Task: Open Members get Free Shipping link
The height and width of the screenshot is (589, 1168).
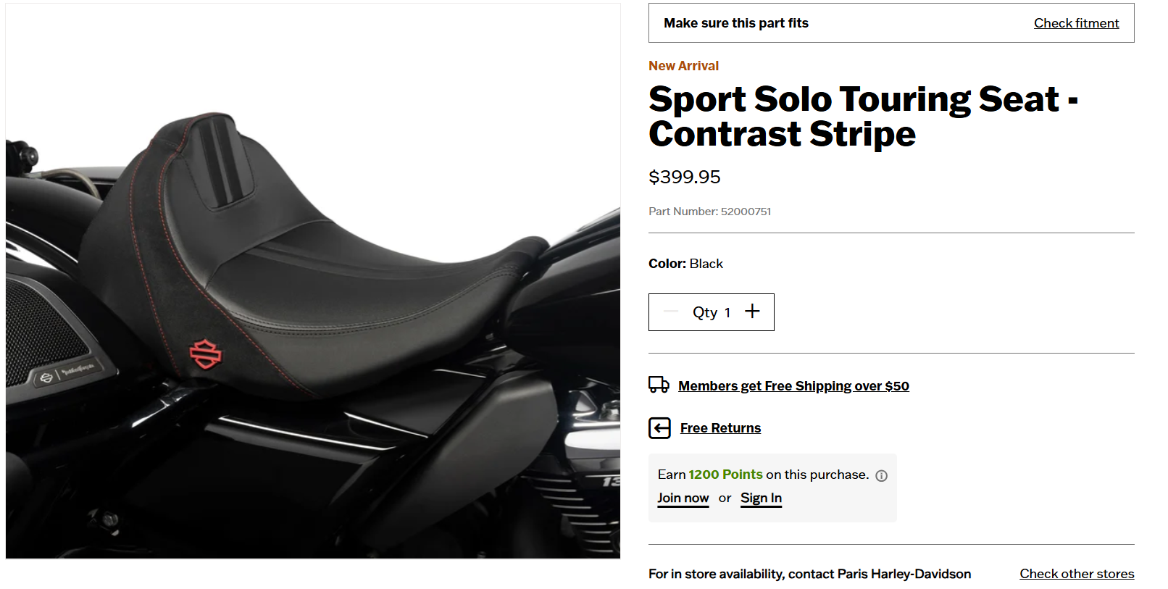Action: (793, 386)
